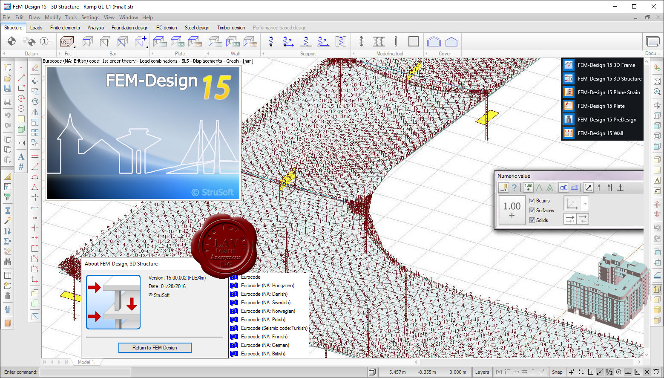This screenshot has width=664, height=378.
Task: Select the Eraser tool in second toolbar
Action: tap(35, 68)
